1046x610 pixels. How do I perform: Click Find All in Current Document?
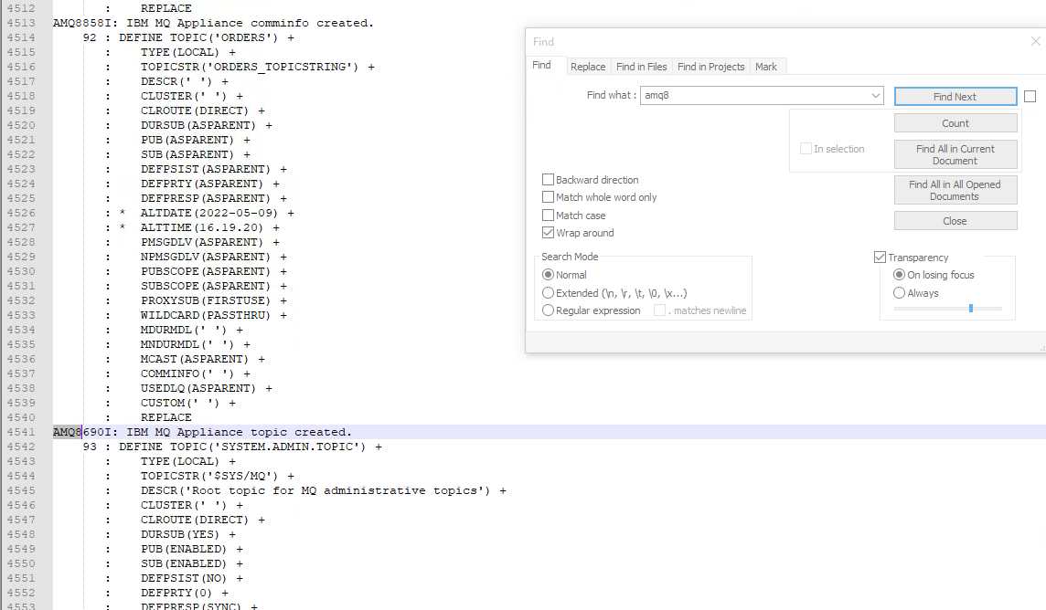click(x=955, y=154)
